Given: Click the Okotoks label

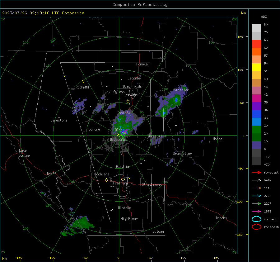Looking at the screenshot, I should tap(124, 208).
